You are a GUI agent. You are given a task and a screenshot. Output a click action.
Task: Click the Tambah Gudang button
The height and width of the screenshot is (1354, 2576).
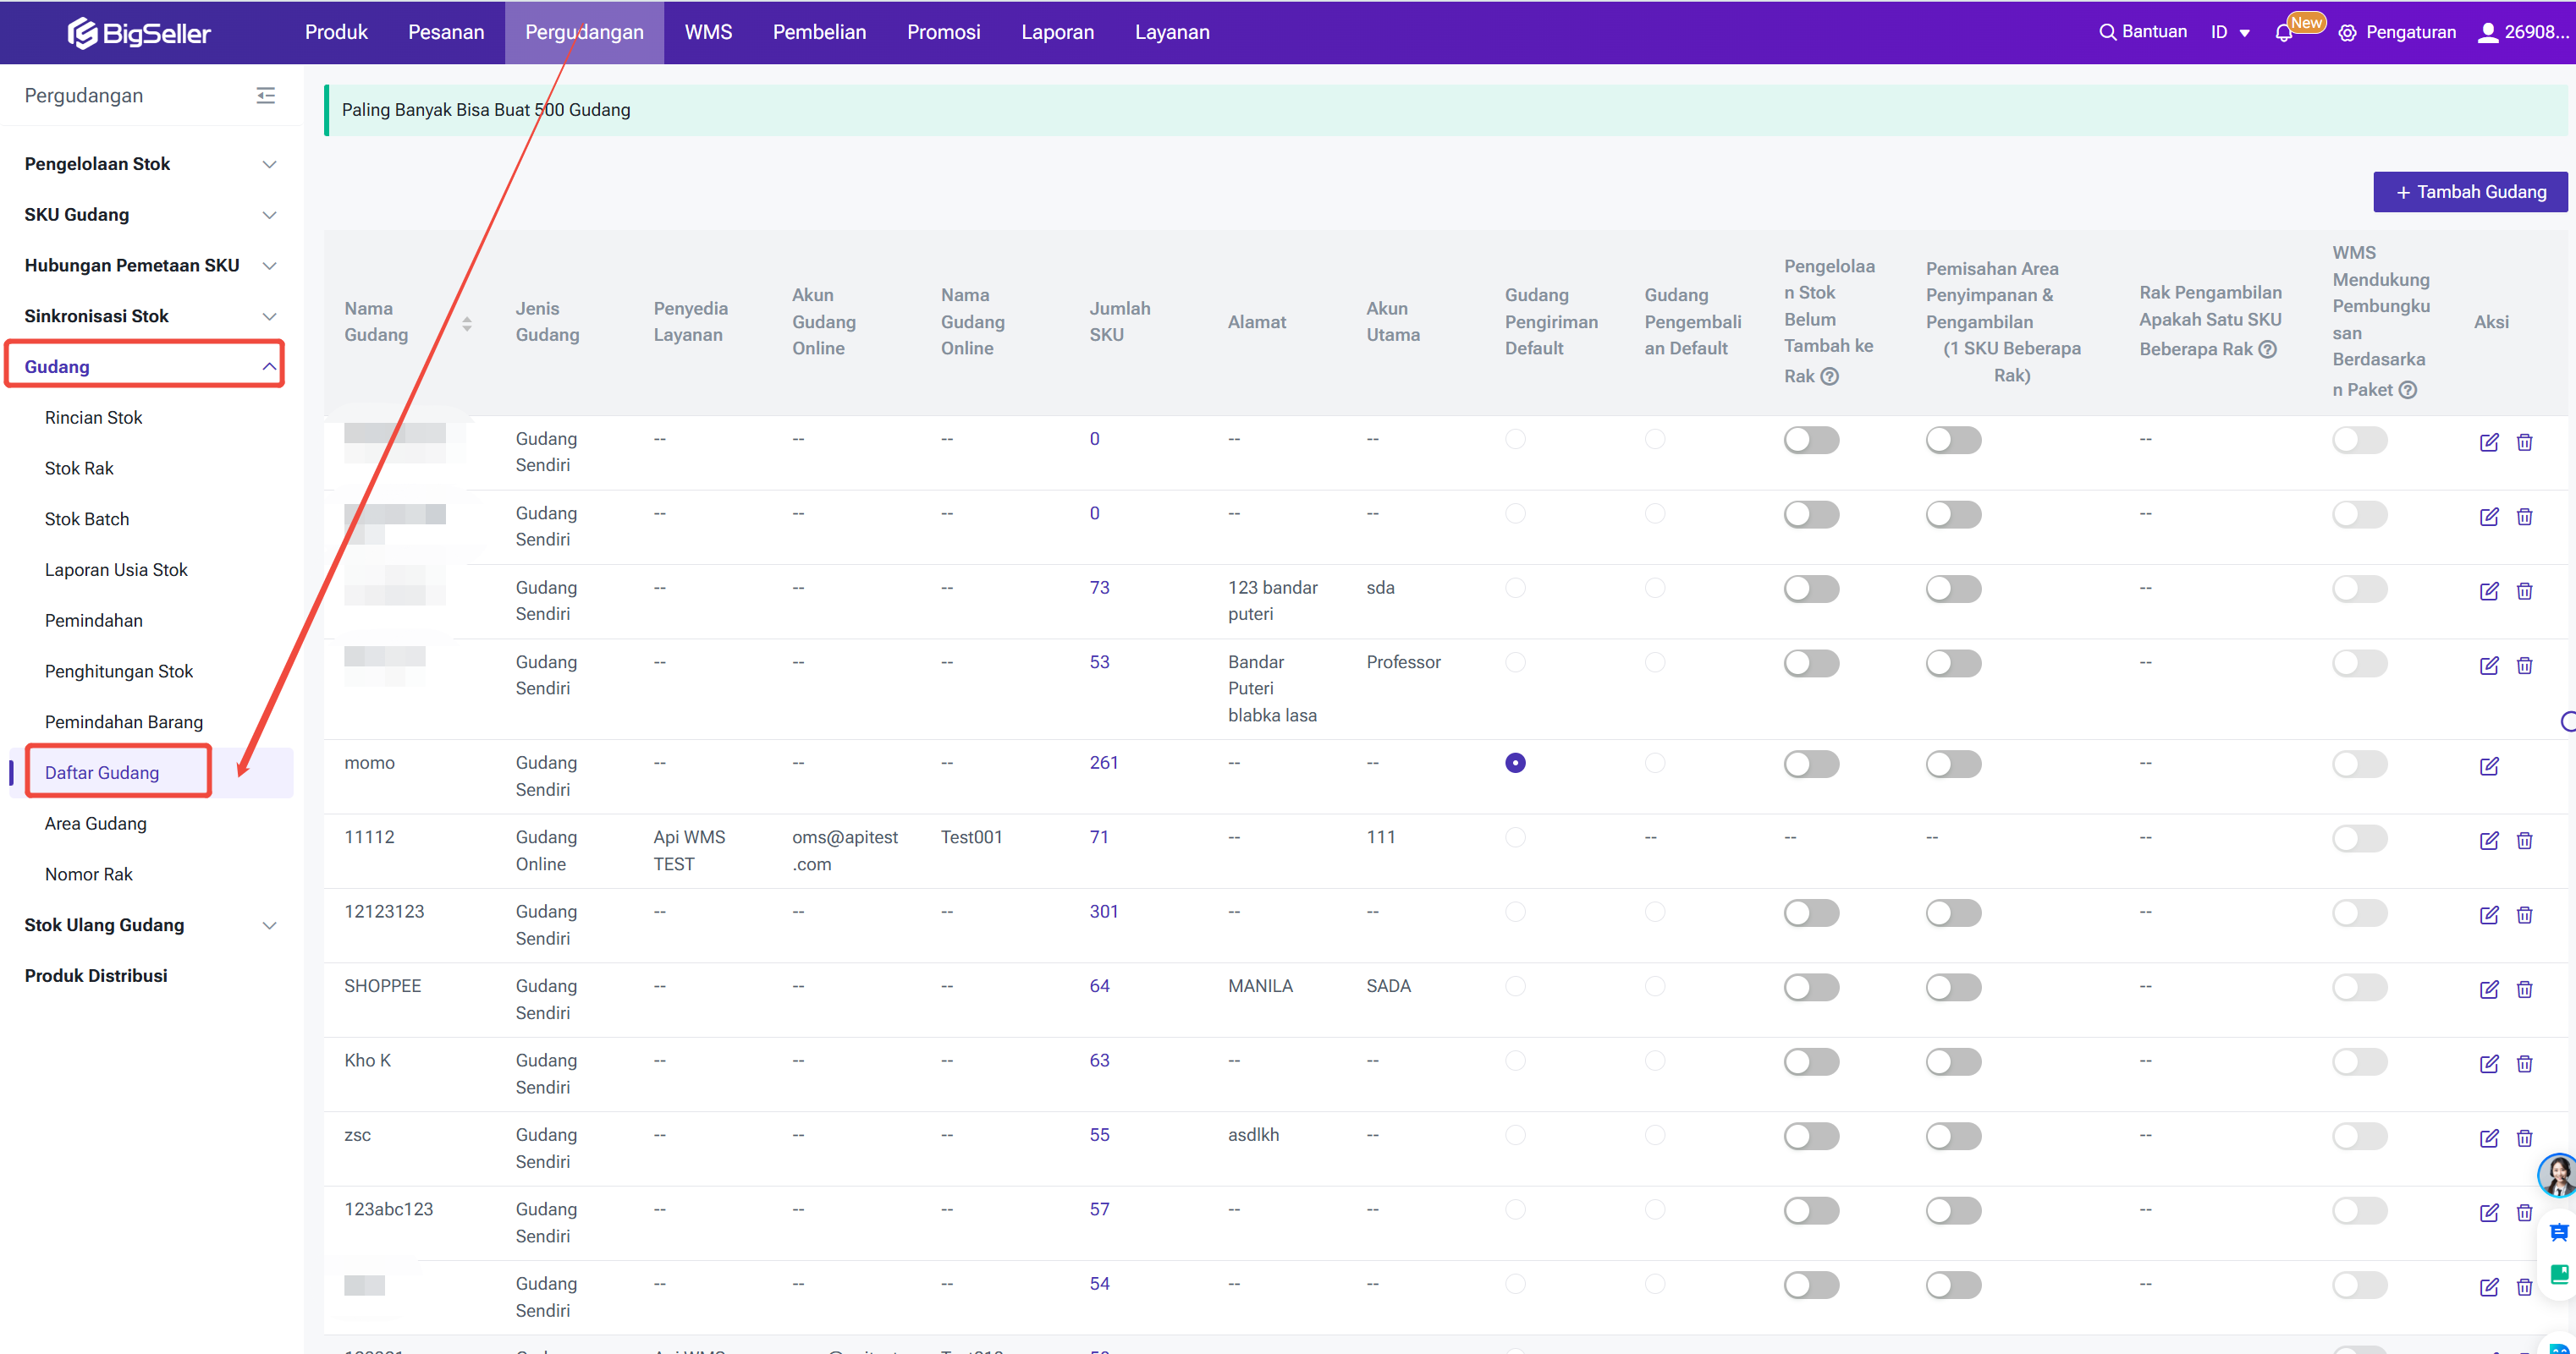click(2469, 192)
